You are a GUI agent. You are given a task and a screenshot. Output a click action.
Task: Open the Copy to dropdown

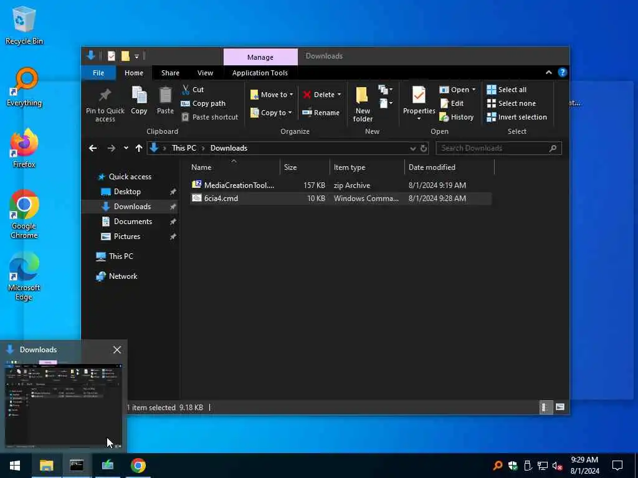tap(271, 113)
